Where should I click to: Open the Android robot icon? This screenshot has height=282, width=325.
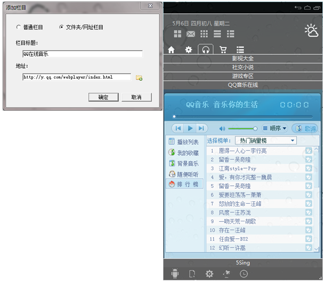pos(175,273)
